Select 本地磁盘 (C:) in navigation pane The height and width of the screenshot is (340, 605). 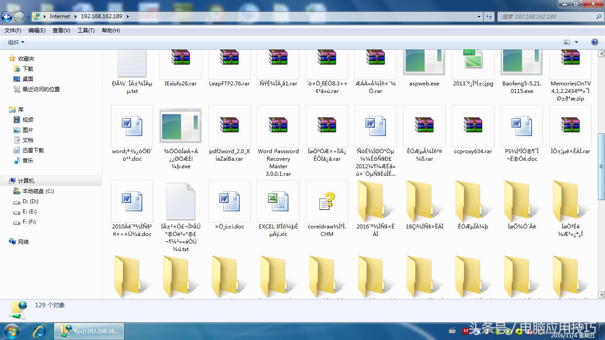(x=38, y=191)
